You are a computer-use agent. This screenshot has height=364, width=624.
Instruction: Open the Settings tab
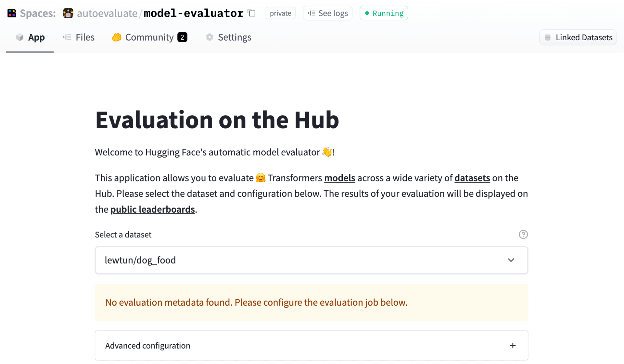click(234, 37)
